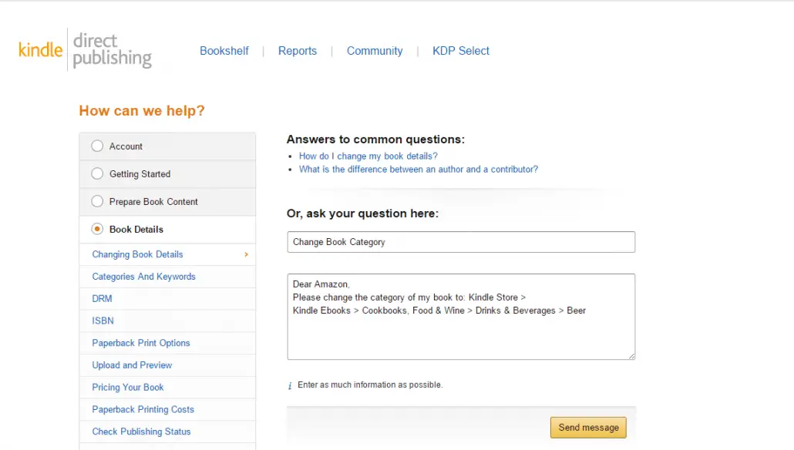This screenshot has height=450, width=794.
Task: Expand the Changing Book Details chevron arrow
Action: click(x=247, y=254)
